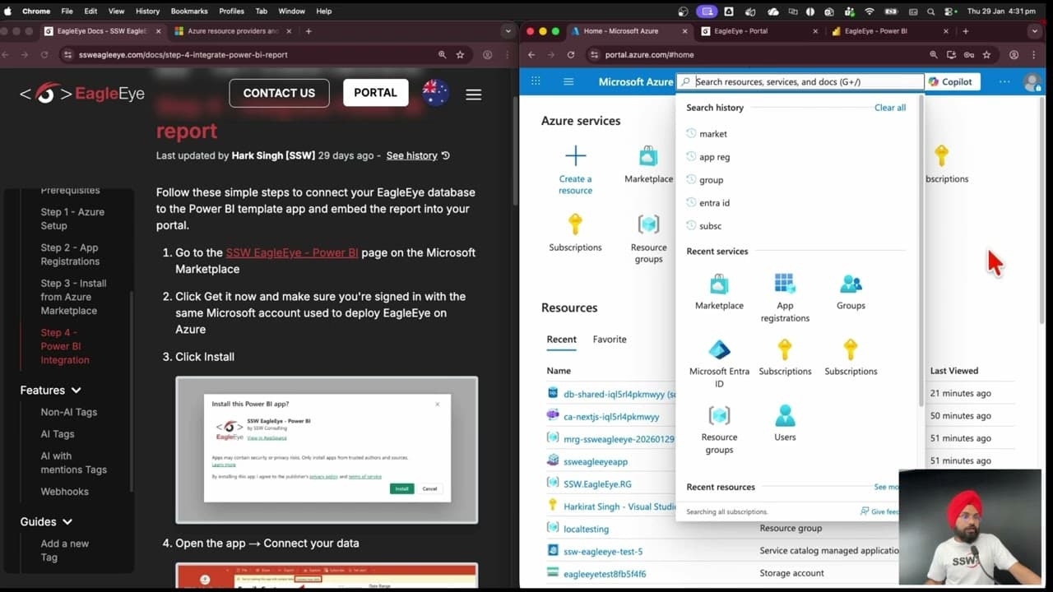1053x592 pixels.
Task: Open the Bookmarks menu in menu bar
Action: click(189, 11)
